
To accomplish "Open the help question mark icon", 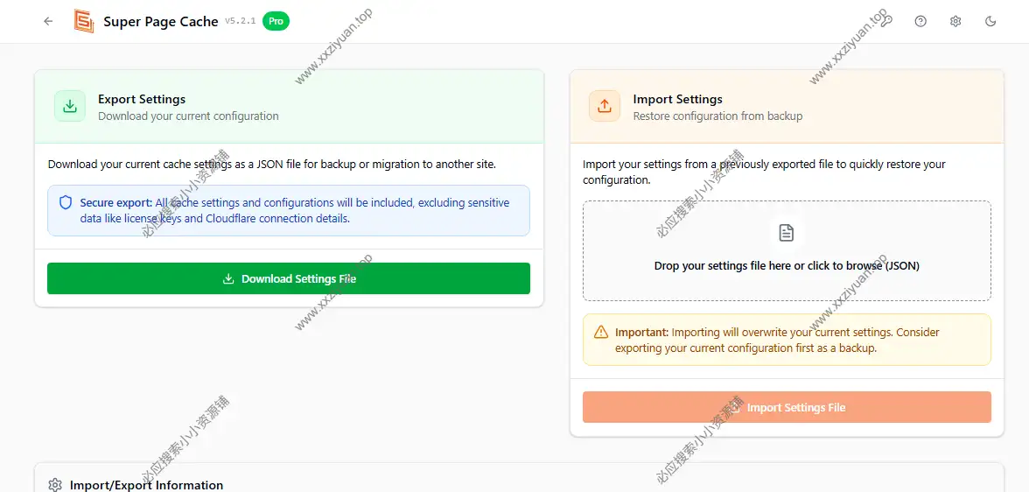I will pyautogui.click(x=920, y=21).
